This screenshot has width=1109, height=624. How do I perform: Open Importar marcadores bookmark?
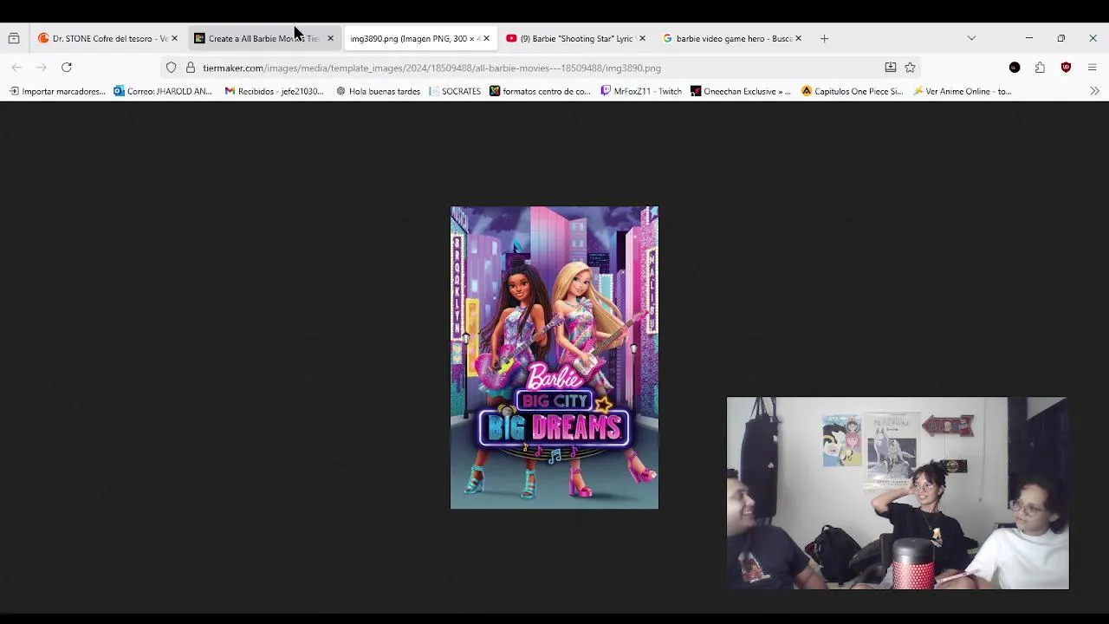[x=57, y=91]
